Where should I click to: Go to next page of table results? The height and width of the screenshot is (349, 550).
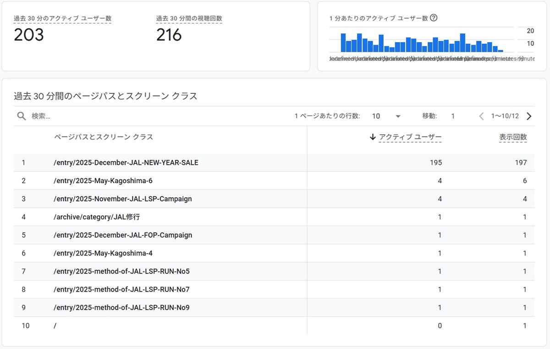[529, 116]
